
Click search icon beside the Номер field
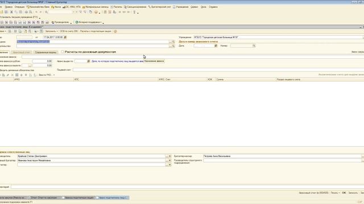click(x=254, y=46)
